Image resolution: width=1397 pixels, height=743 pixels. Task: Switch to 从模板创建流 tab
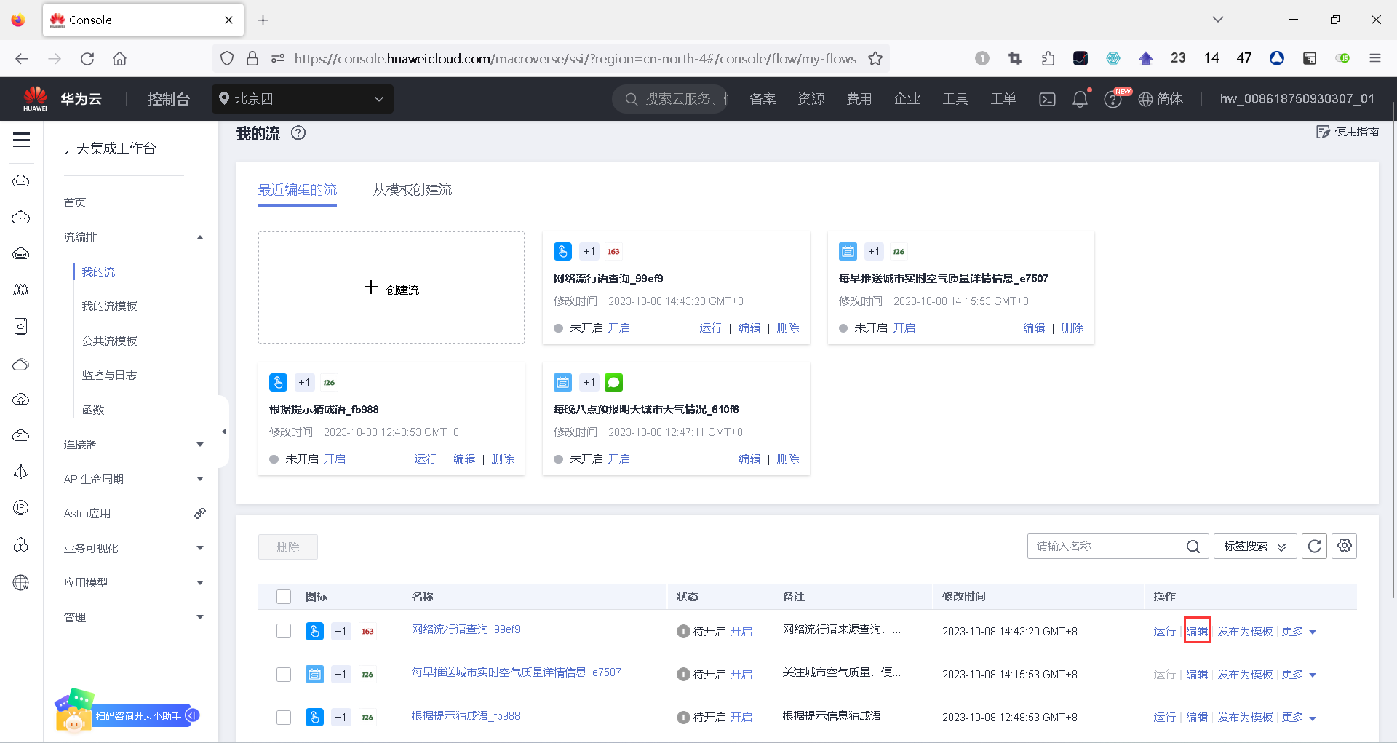tap(412, 190)
